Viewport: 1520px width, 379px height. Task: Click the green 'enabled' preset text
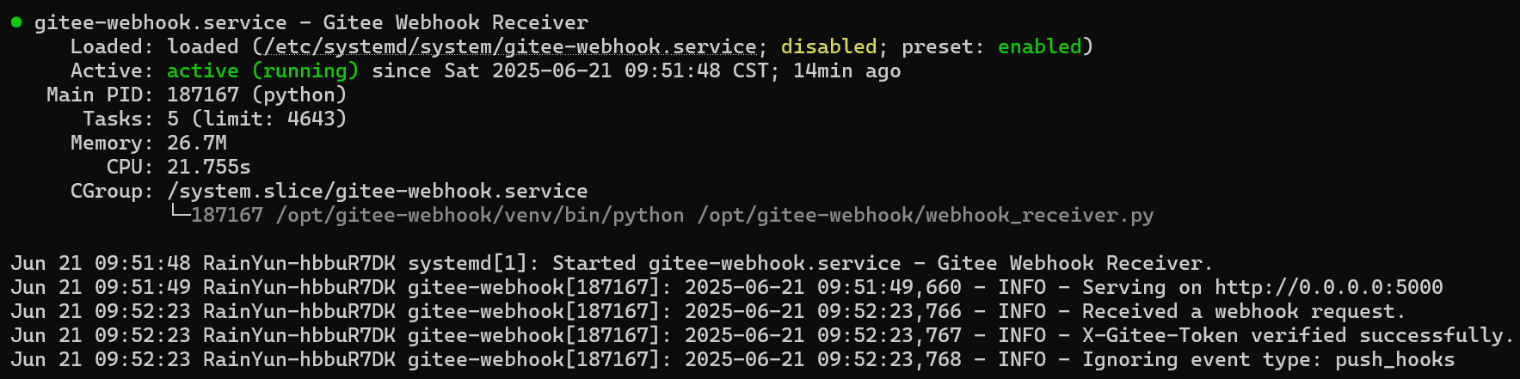(x=1039, y=46)
